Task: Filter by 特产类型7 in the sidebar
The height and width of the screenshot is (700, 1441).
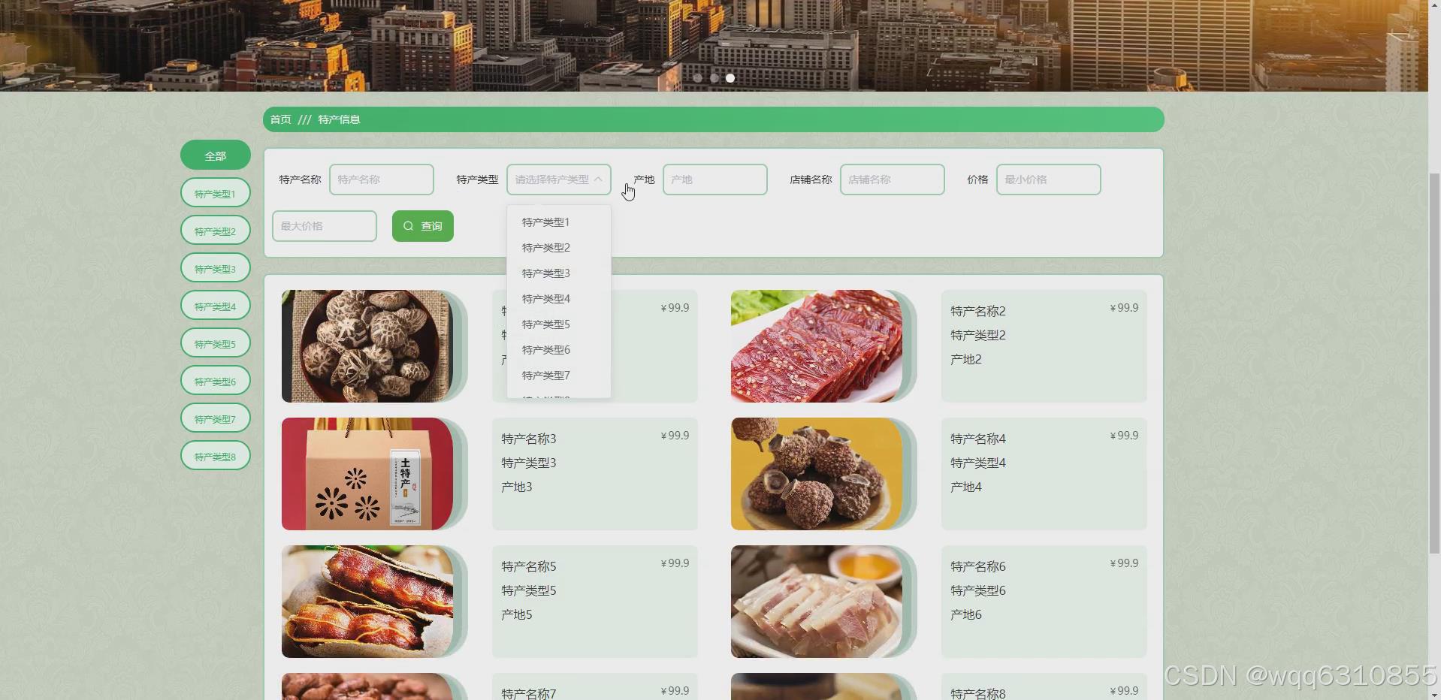Action: [x=216, y=418]
